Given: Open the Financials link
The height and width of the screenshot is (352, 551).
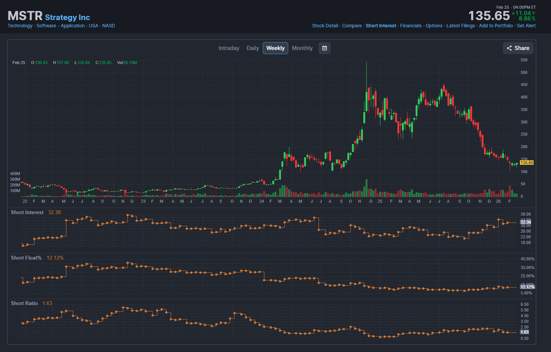Looking at the screenshot, I should tap(410, 26).
